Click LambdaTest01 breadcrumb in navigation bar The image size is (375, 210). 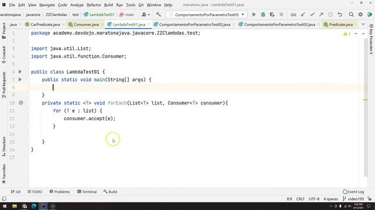99,15
